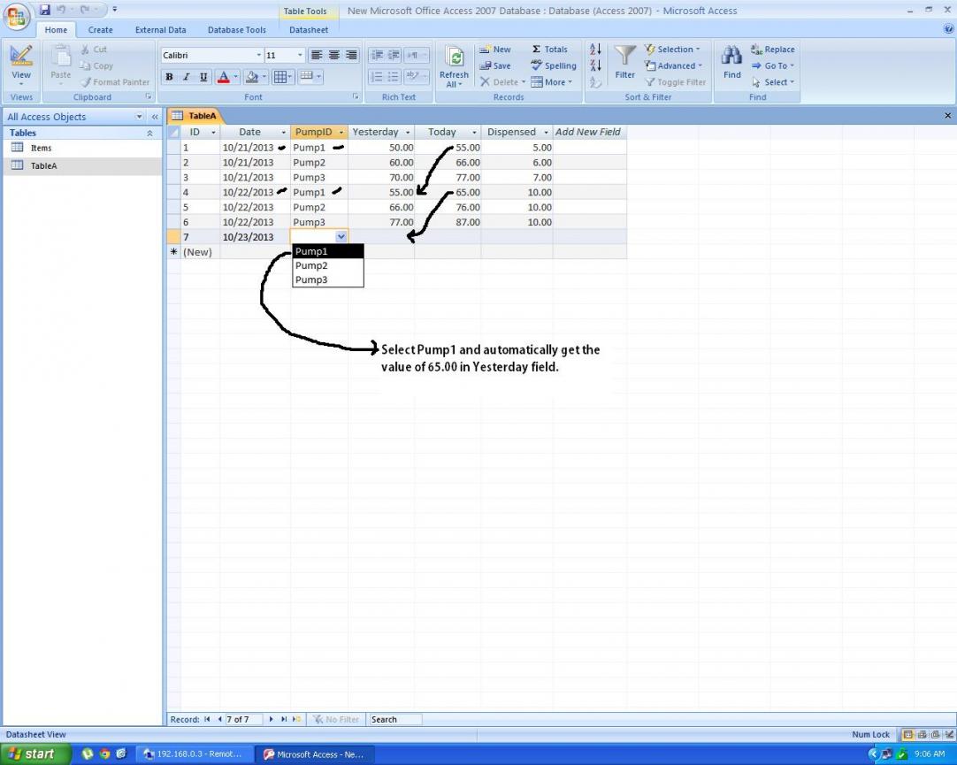
Task: Open All Access Objects dropdown menu
Action: (139, 117)
